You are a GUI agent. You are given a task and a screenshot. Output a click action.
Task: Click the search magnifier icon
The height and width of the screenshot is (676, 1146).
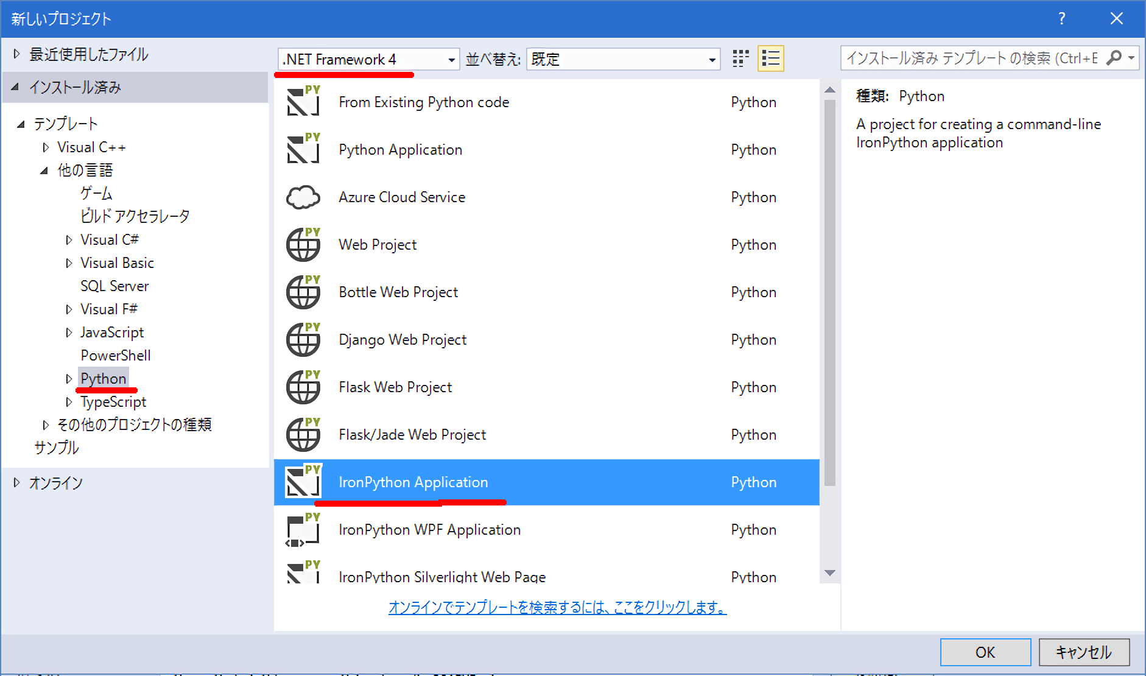click(x=1114, y=58)
